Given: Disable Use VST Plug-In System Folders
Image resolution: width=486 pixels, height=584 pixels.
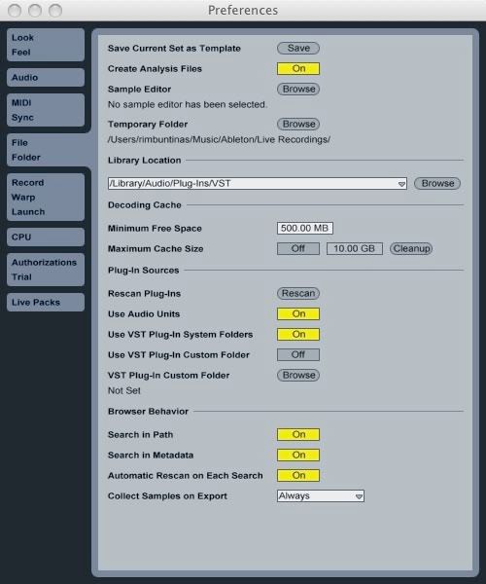Looking at the screenshot, I should point(298,334).
